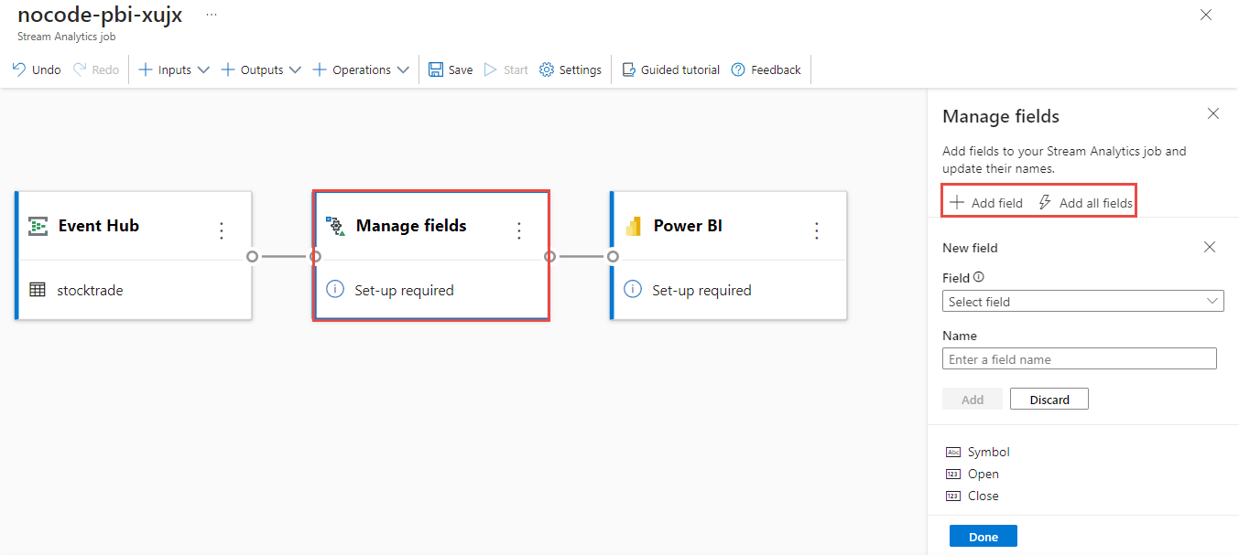
Task: Click the Start play icon
Action: pyautogui.click(x=491, y=69)
